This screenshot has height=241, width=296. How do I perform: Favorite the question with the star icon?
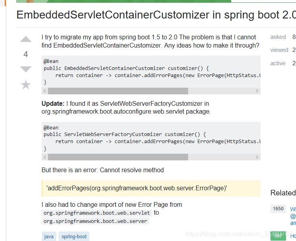tap(26, 85)
